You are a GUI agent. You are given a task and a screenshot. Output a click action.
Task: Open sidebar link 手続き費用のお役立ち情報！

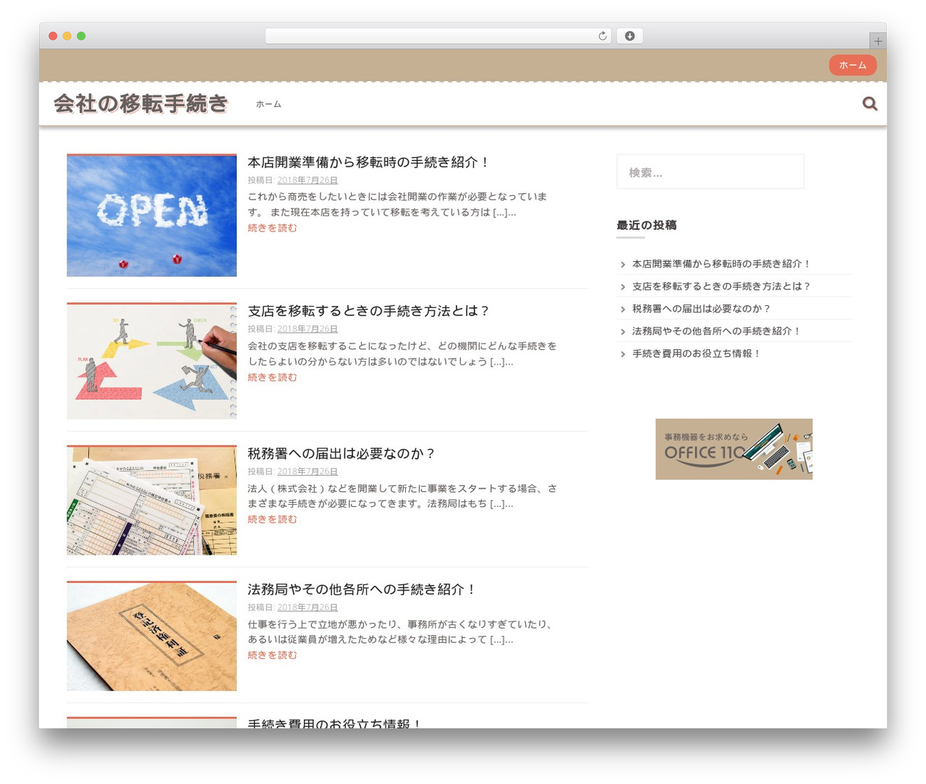[697, 354]
